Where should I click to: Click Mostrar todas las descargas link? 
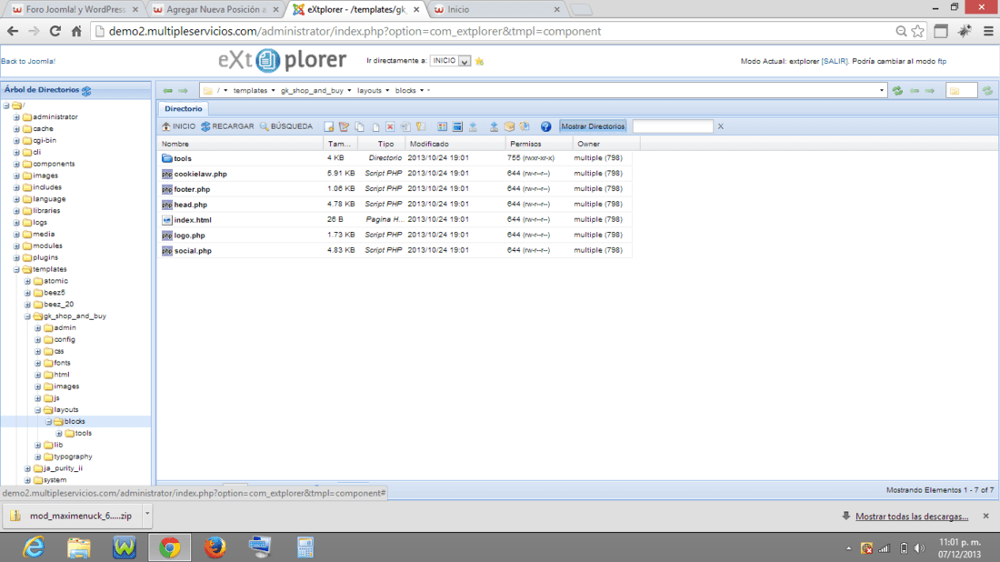[x=911, y=517]
